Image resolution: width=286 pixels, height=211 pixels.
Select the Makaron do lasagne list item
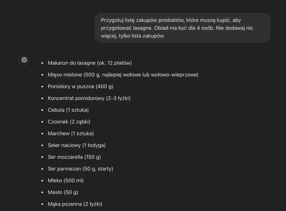pos(90,63)
